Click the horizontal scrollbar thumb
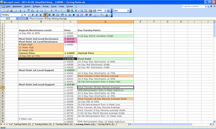This screenshot has width=216, height=129. click(162, 124)
